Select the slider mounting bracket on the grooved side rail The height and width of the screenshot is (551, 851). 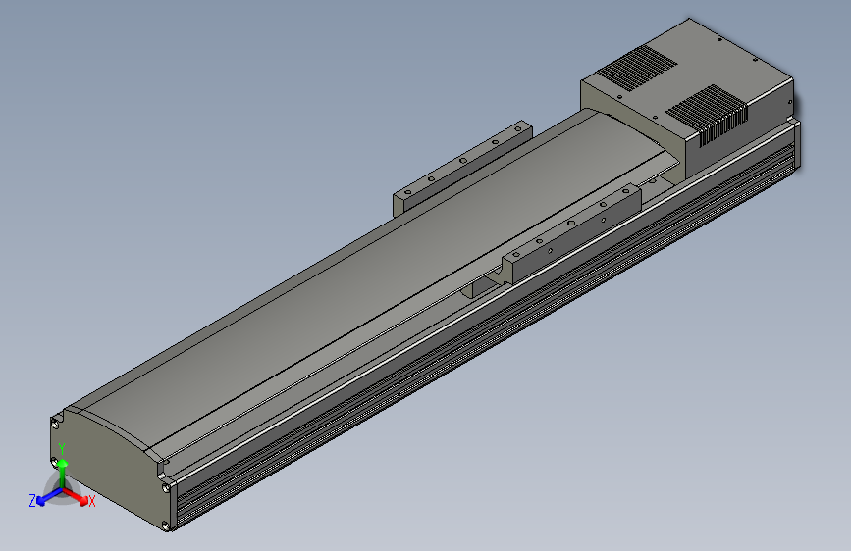(x=572, y=233)
